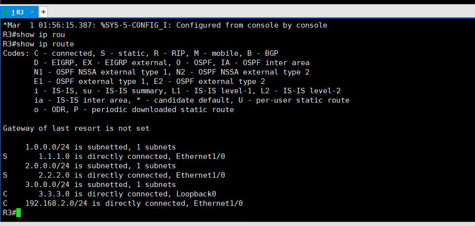
Task: Click the 192.168.2.0/24 Ethernet1/0 route entry
Action: tap(122, 204)
